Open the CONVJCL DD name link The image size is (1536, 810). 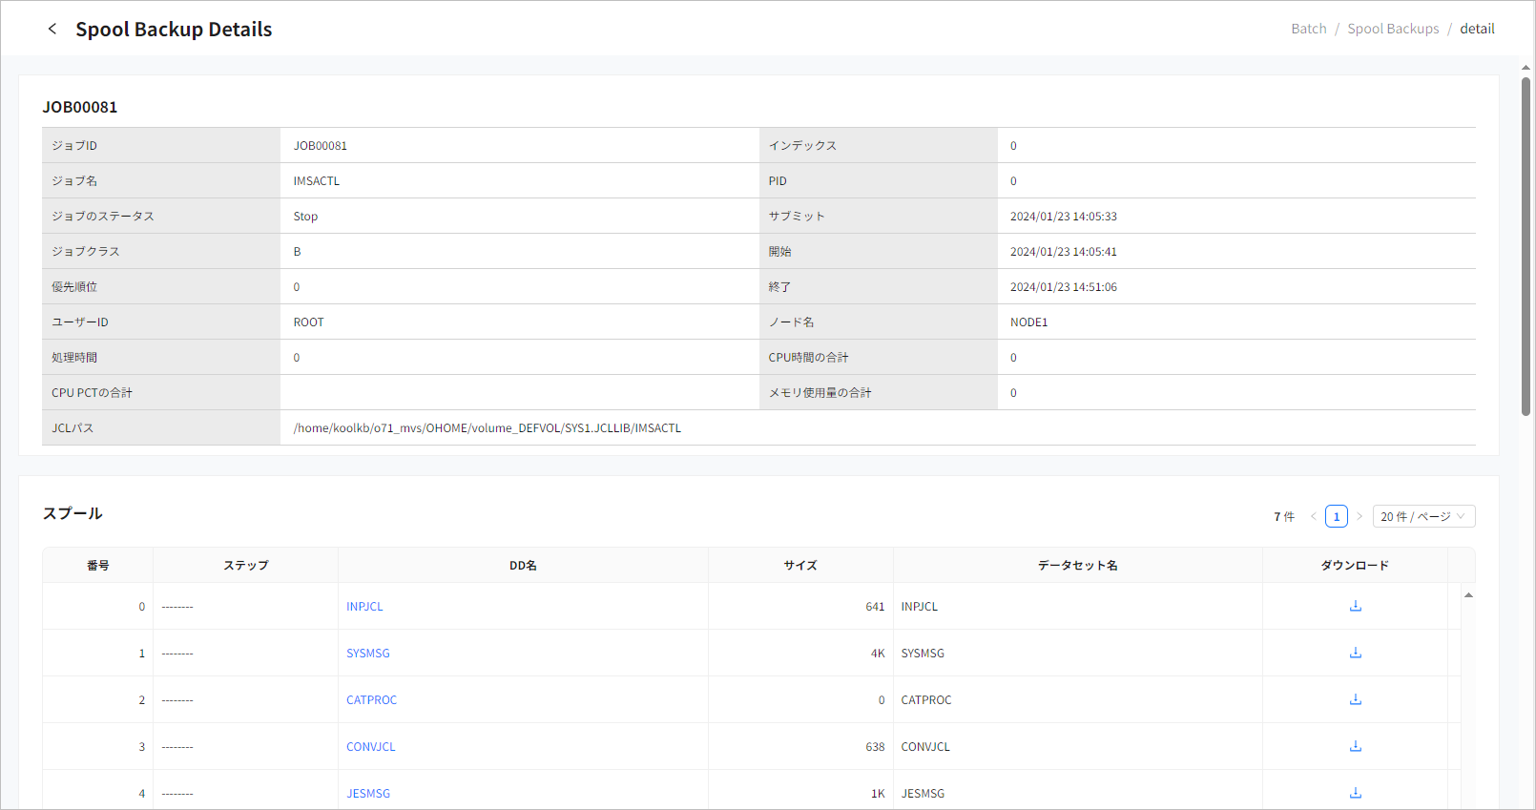coord(370,747)
